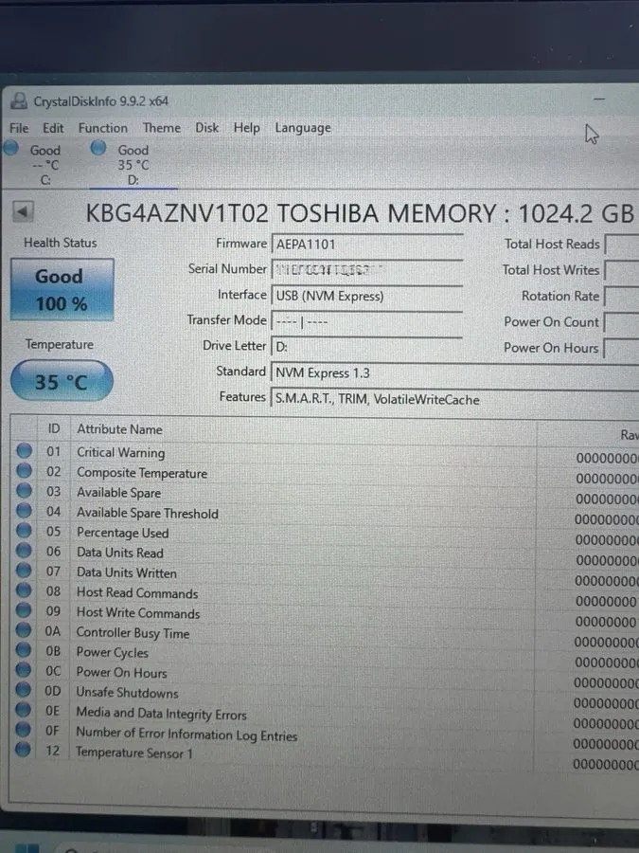Click the Features field S.M.A.R.T., TRIM
639x853 pixels.
pos(455,399)
